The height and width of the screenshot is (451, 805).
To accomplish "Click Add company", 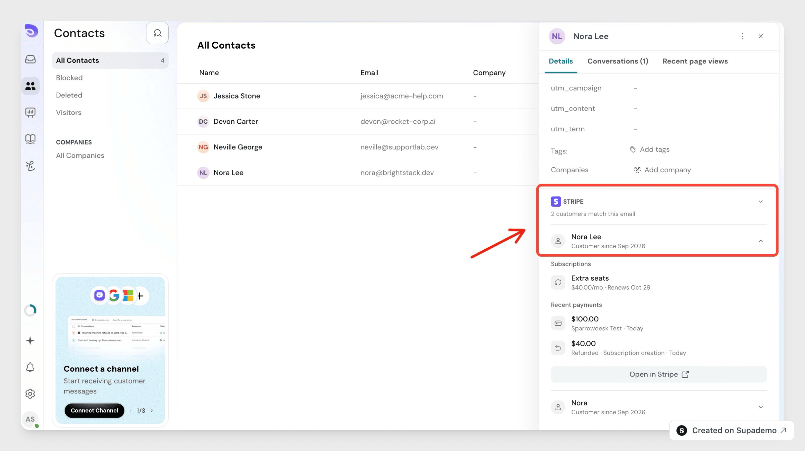I will click(662, 170).
